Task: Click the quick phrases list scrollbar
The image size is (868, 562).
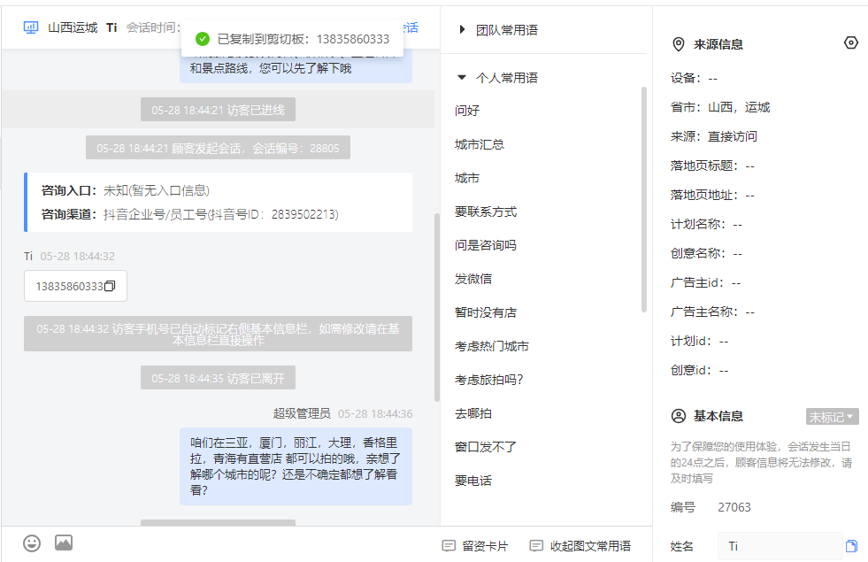Action: [x=644, y=199]
